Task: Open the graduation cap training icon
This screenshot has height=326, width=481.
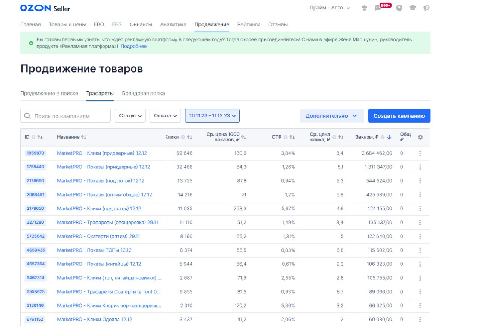Action: (x=413, y=8)
